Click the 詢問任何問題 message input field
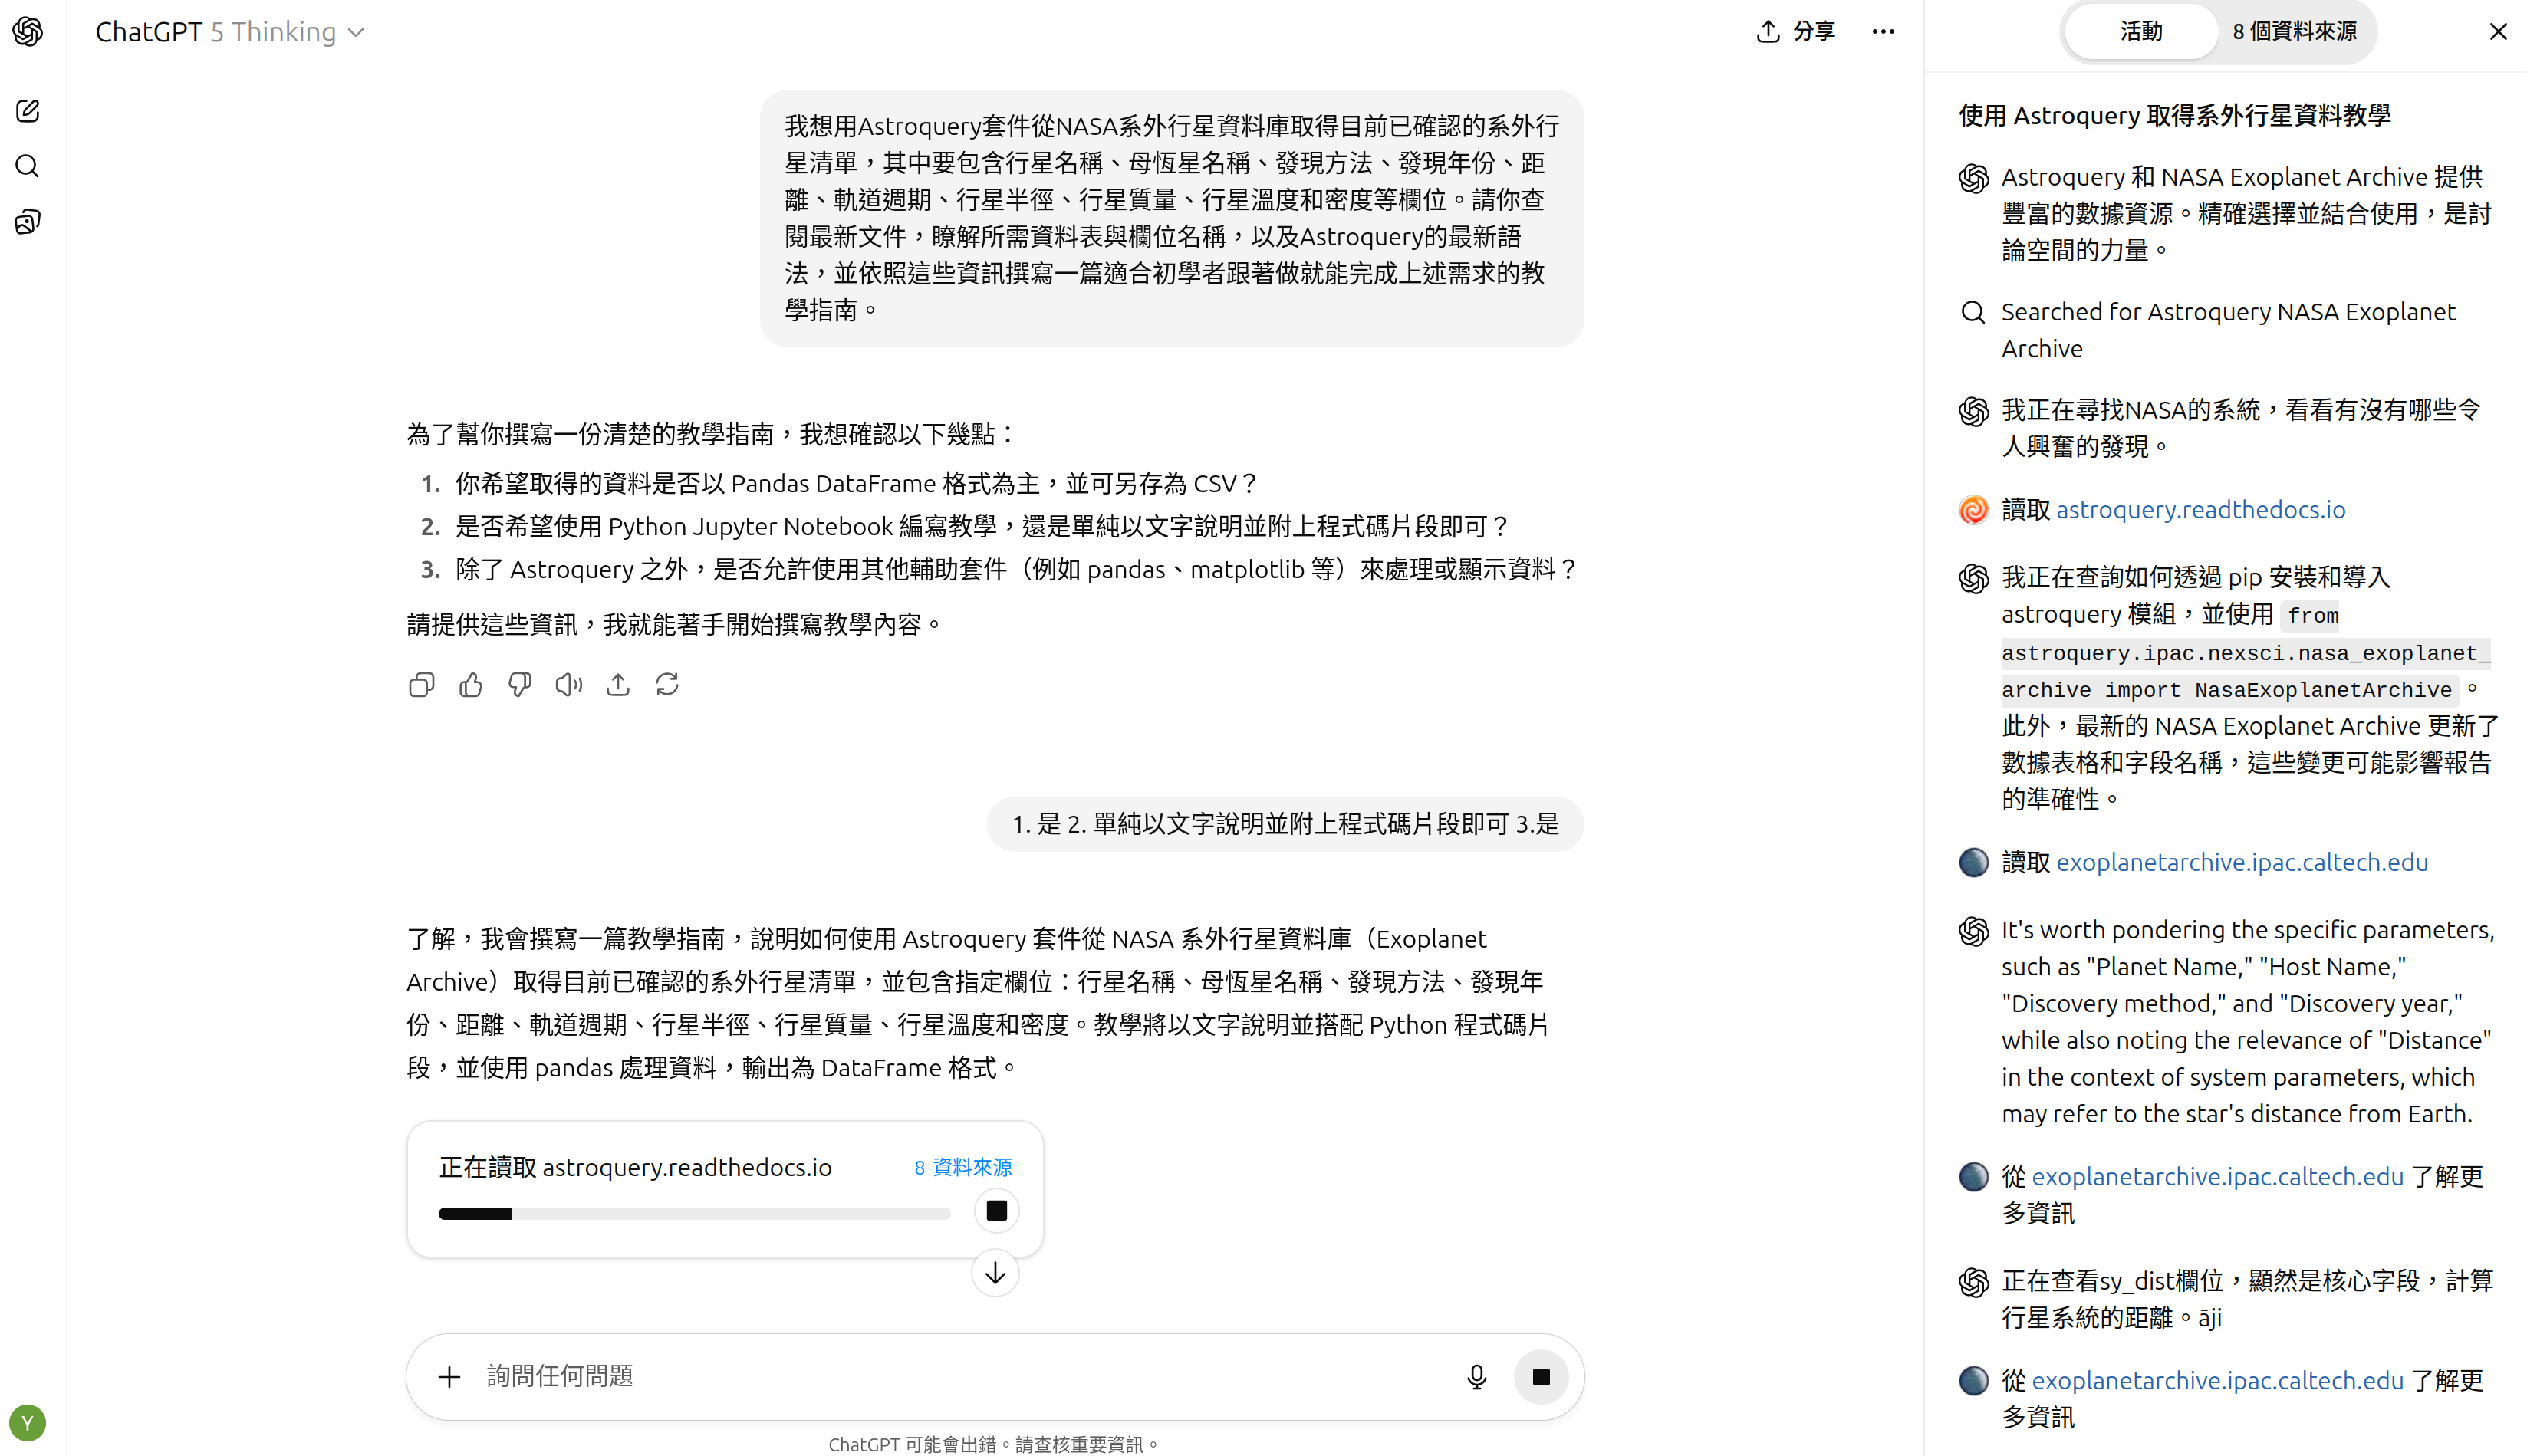The height and width of the screenshot is (1456, 2527). click(x=960, y=1377)
